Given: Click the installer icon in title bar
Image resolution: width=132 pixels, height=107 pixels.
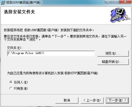Looking at the screenshot, I should [x=3, y=2].
